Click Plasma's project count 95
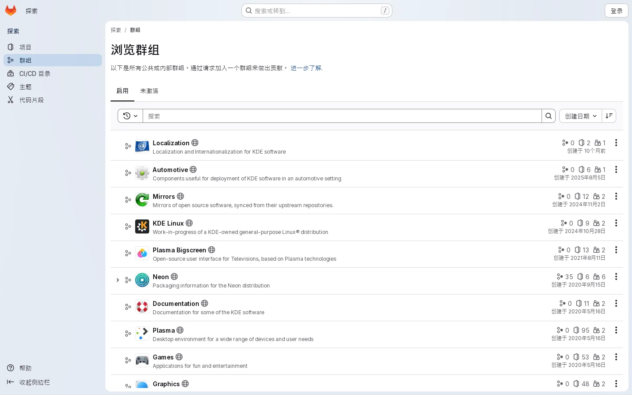 coord(582,330)
